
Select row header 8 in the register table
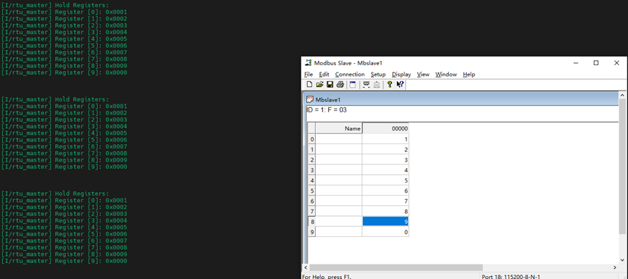click(x=311, y=222)
